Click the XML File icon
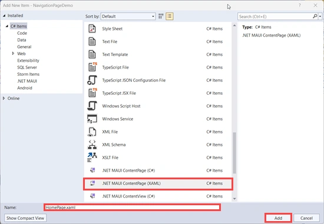The image size is (324, 224). tap(92, 132)
